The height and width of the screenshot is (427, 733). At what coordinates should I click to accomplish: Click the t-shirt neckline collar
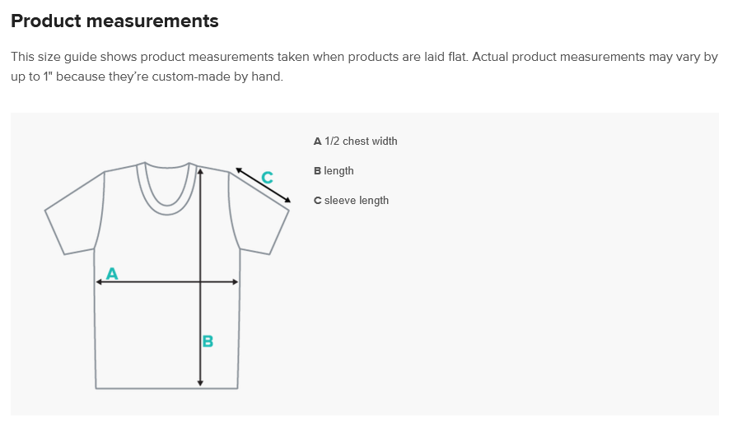(x=167, y=188)
